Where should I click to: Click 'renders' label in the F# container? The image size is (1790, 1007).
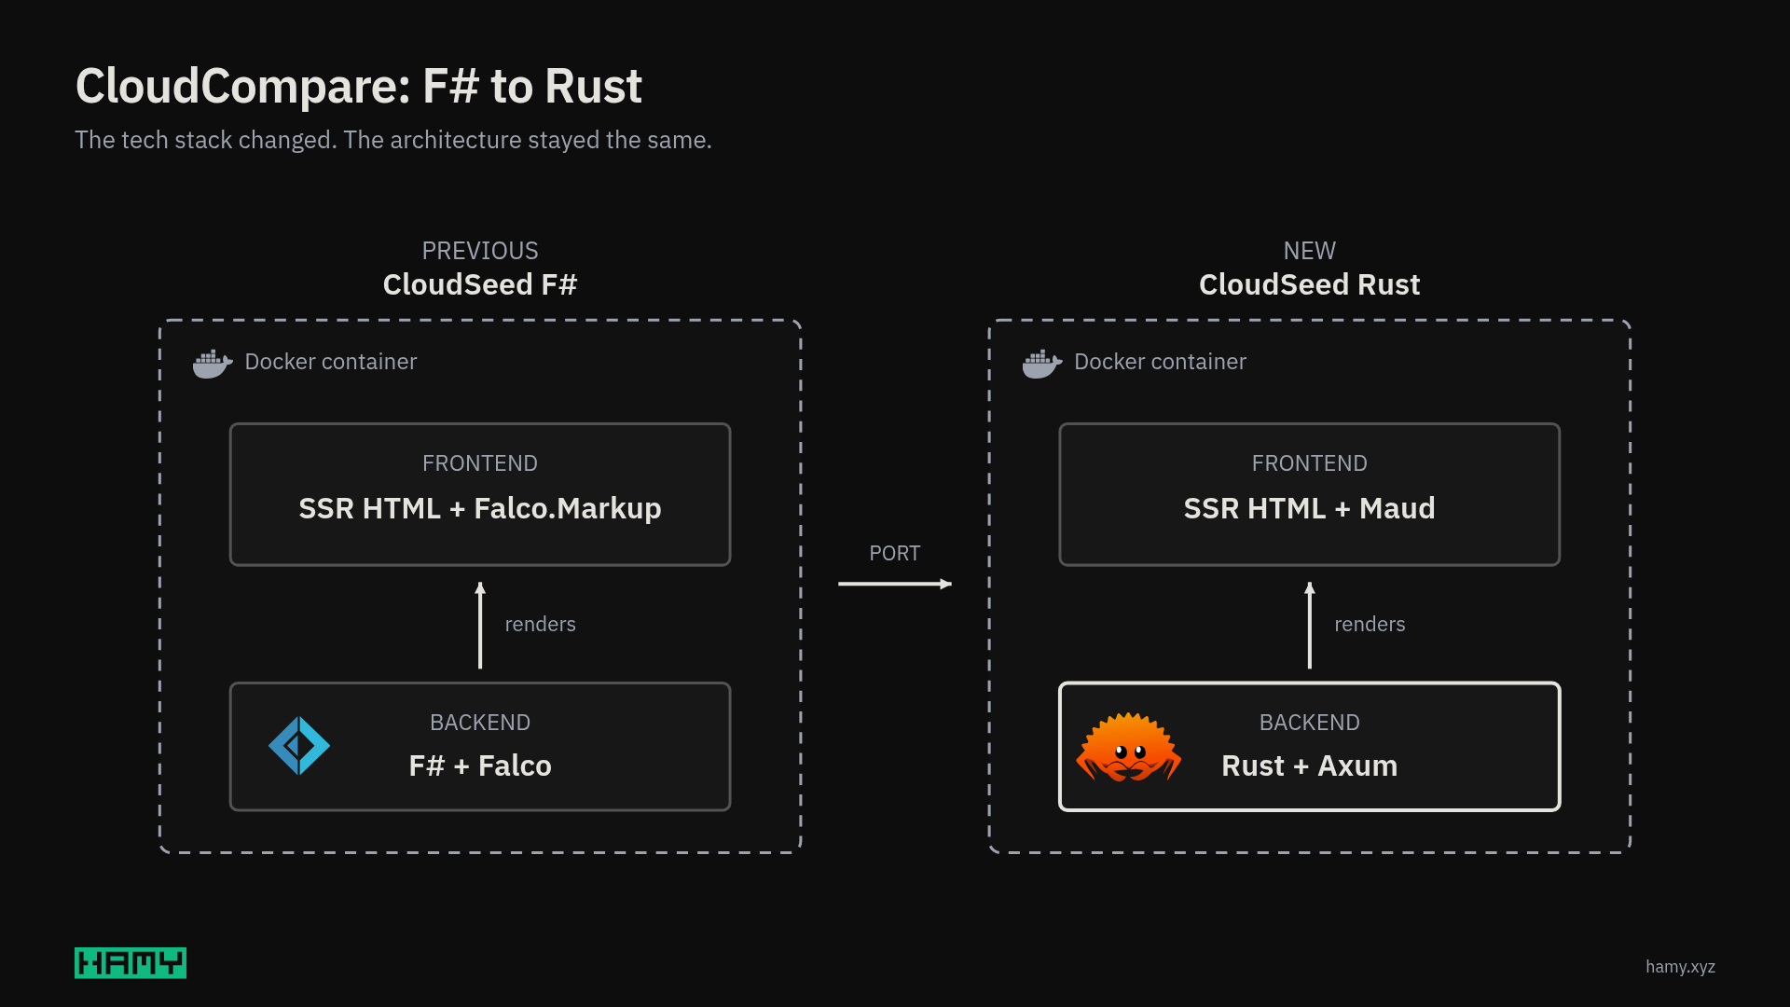[541, 625]
